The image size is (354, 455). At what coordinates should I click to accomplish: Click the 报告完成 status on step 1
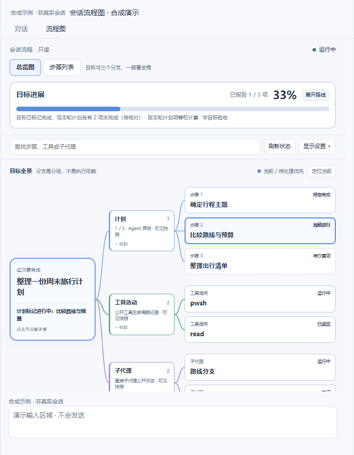(322, 195)
